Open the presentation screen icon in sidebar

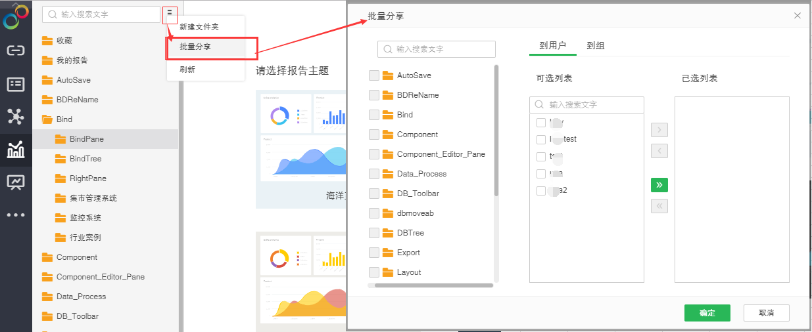pos(16,182)
